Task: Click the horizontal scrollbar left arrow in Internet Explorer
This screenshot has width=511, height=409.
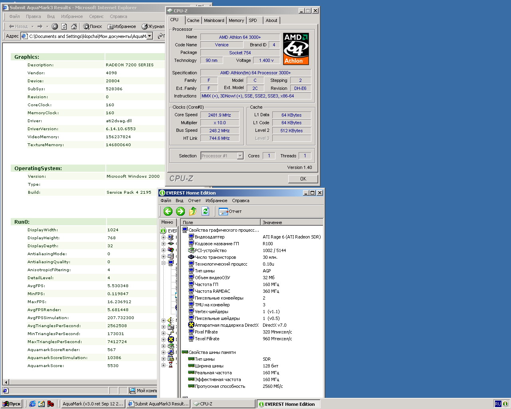Action: [x=6, y=382]
